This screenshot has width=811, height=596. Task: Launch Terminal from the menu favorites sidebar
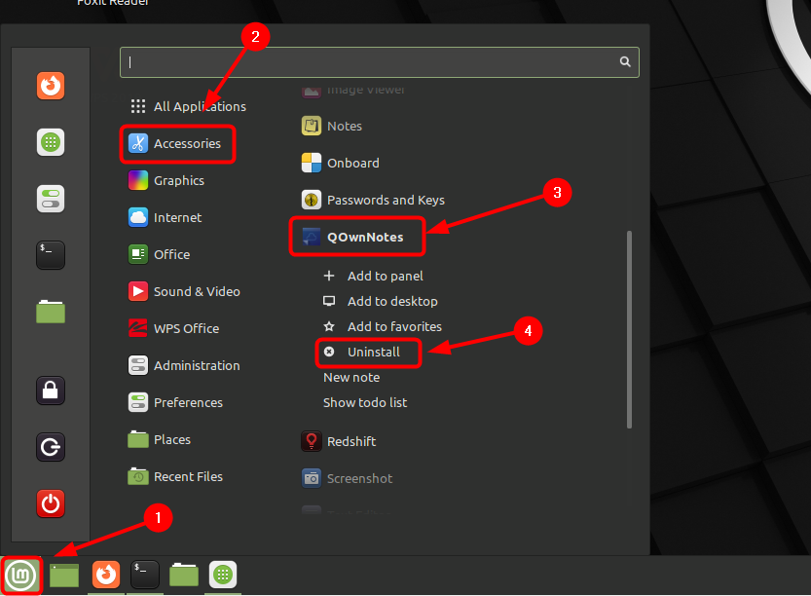pyautogui.click(x=51, y=255)
